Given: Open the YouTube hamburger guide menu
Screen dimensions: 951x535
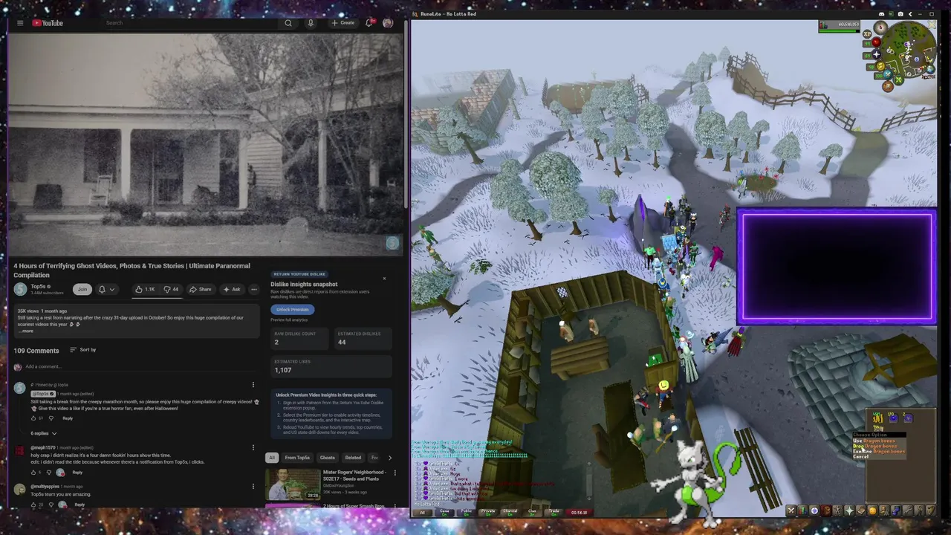Looking at the screenshot, I should click(20, 23).
